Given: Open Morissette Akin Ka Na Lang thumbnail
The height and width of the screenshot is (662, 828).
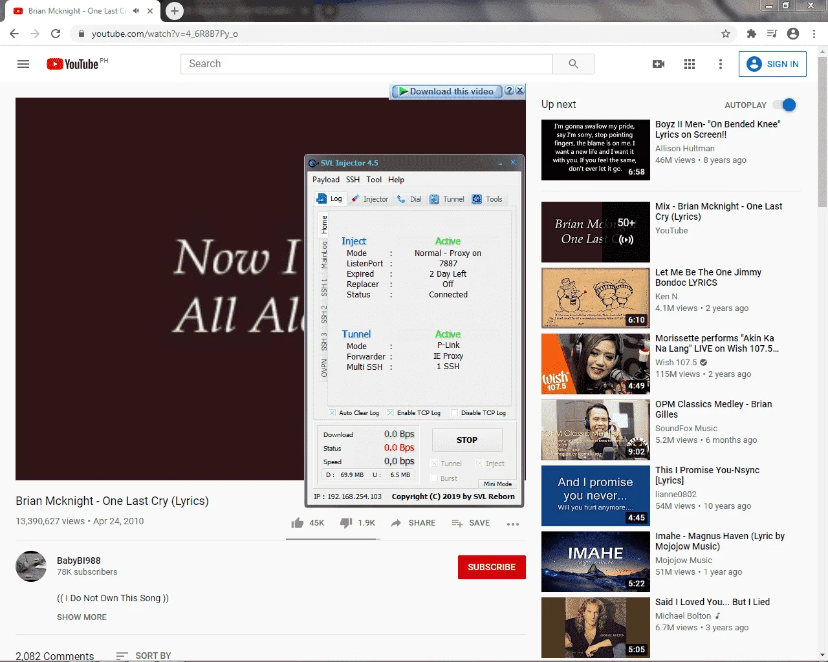Looking at the screenshot, I should pos(596,364).
